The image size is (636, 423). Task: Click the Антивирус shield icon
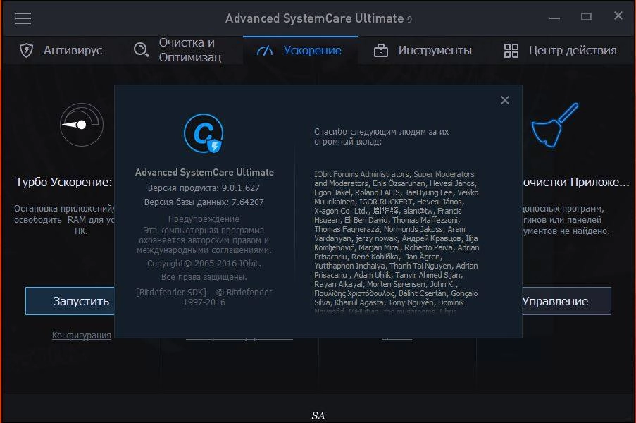[x=26, y=50]
